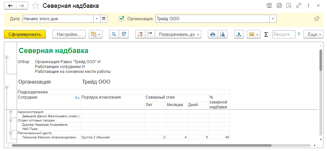Click the toolbar printer icon
327x151 pixels.
pos(212,34)
